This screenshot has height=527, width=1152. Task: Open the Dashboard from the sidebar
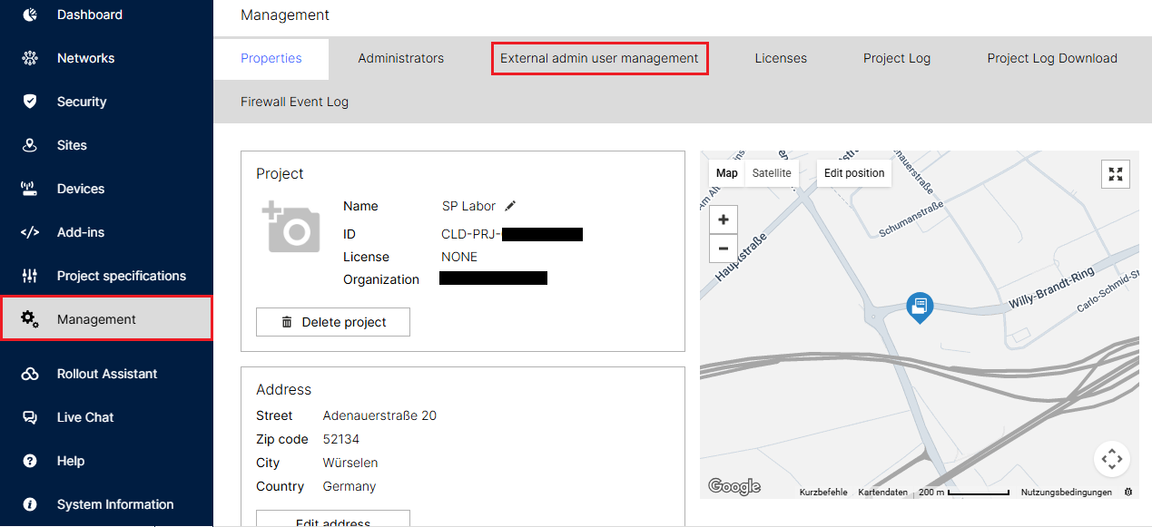[28, 15]
